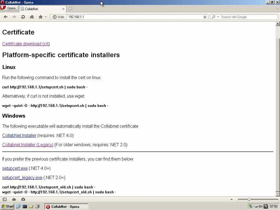Change the EN language indicator
280x210 pixels.
(261, 207)
